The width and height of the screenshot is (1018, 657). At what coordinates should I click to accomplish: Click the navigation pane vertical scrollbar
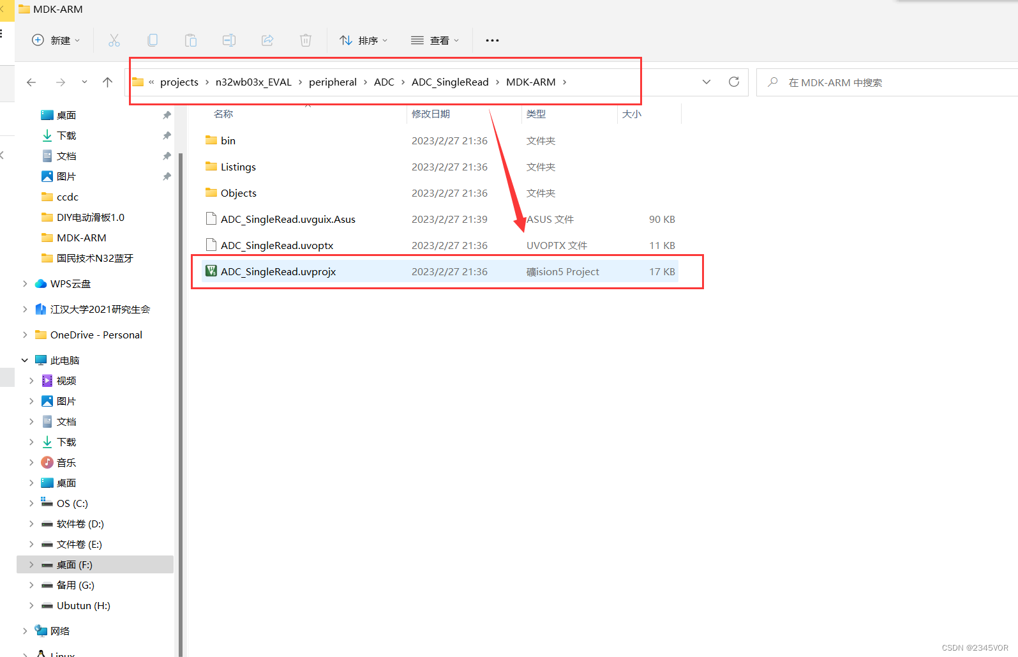[x=181, y=404]
